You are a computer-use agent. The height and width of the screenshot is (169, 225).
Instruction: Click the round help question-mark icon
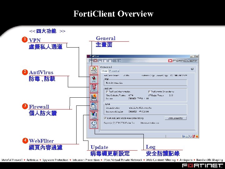point(192,69)
